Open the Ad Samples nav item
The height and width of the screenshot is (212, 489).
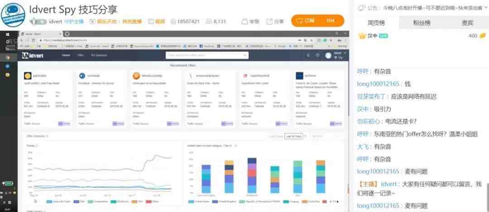coord(99,55)
